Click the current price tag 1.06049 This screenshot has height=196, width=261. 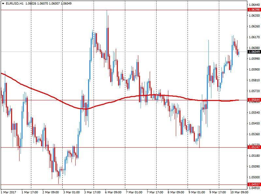pos(254,52)
